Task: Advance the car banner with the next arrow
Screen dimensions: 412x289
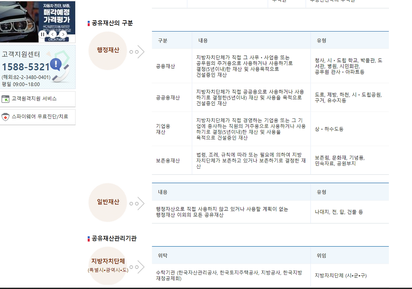Action: click(x=63, y=34)
